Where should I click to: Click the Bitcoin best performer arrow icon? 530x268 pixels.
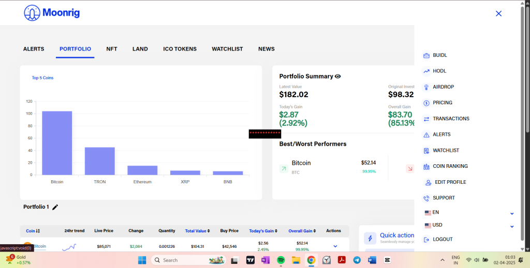click(x=284, y=168)
